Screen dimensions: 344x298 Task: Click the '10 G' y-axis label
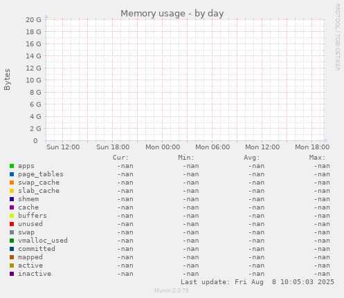[33, 80]
